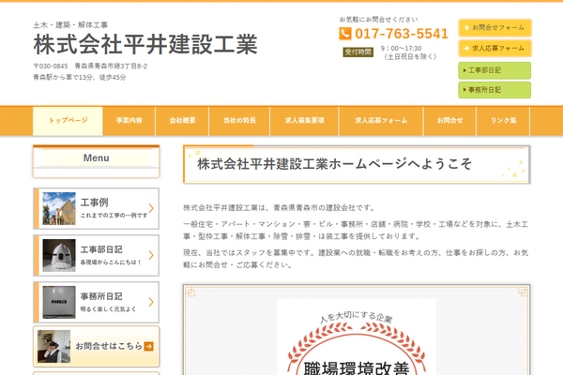Screen dimensions: 563x375
Task: Click the chevron arrow on sidebar 事務所日記 card
Action: pos(151,302)
